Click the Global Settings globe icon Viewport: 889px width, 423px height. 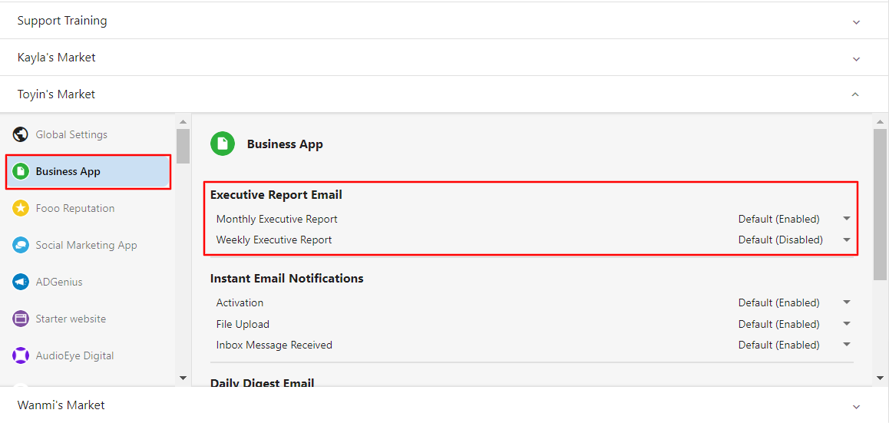click(21, 135)
